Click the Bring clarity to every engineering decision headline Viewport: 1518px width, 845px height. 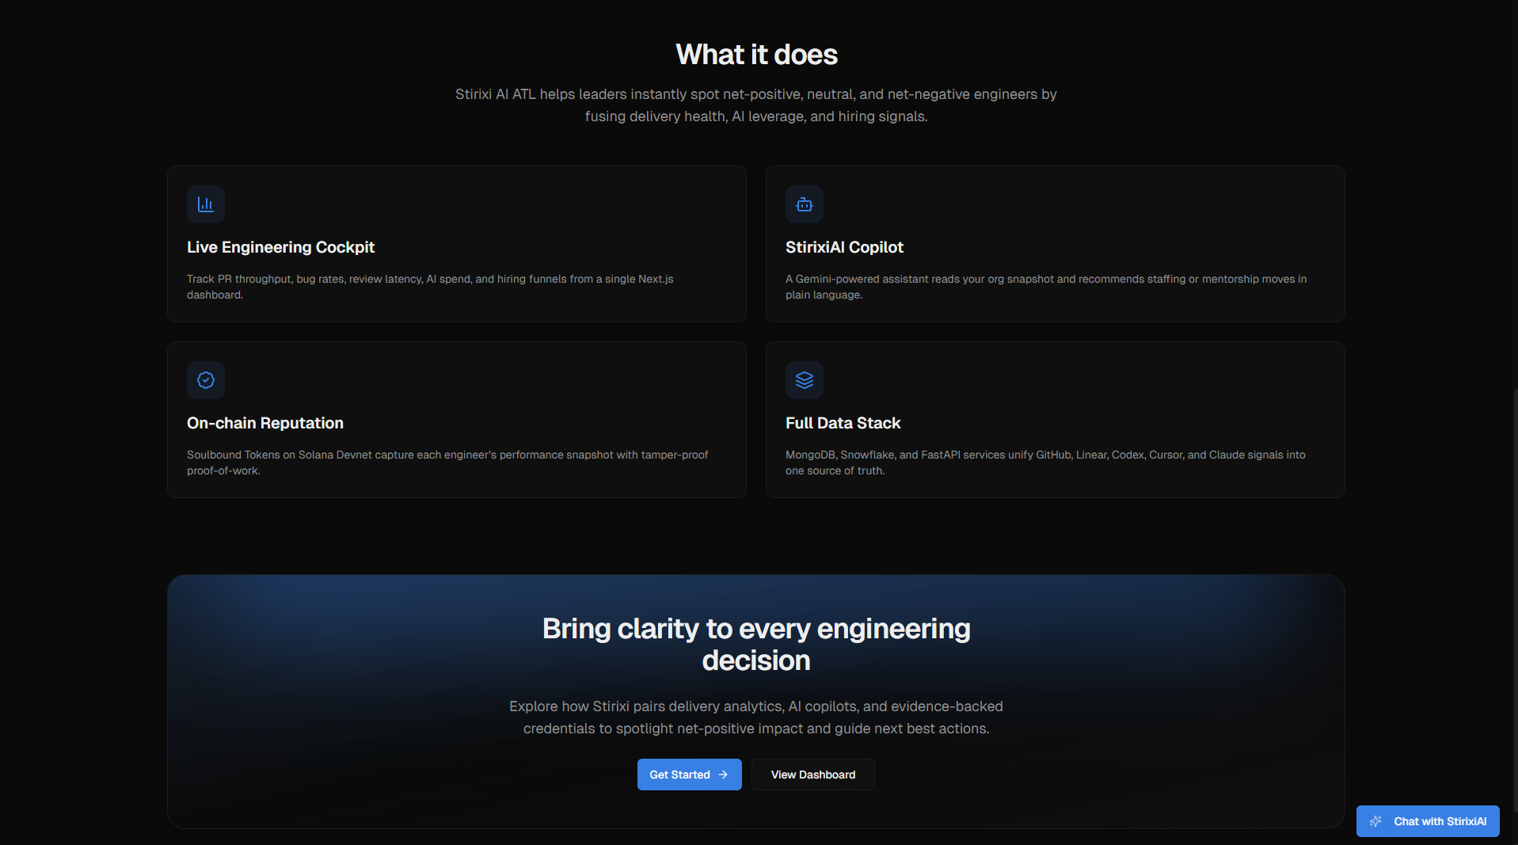pos(756,644)
